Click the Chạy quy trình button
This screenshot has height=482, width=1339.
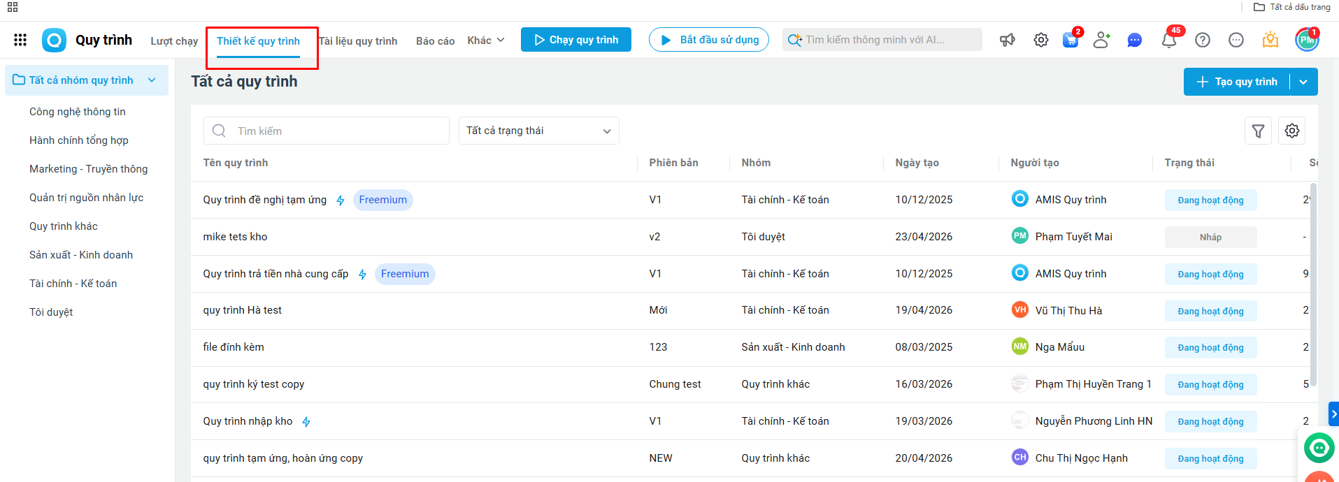coord(575,40)
